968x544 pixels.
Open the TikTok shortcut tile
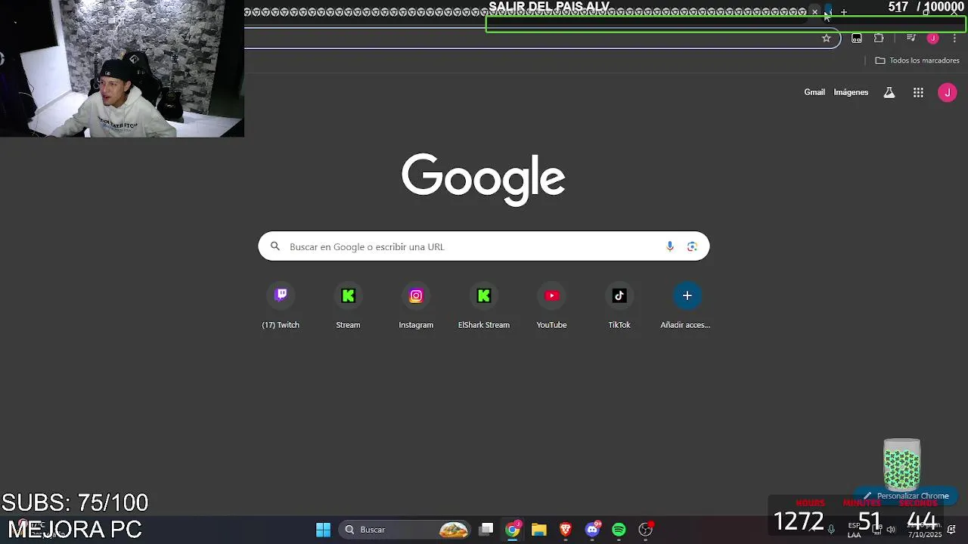(x=619, y=305)
